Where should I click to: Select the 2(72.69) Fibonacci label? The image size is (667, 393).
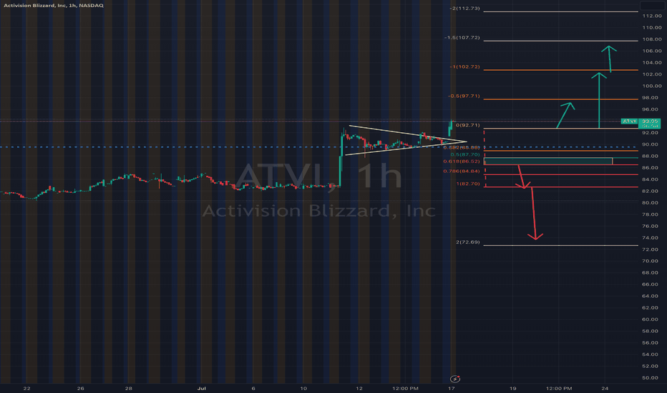468,242
